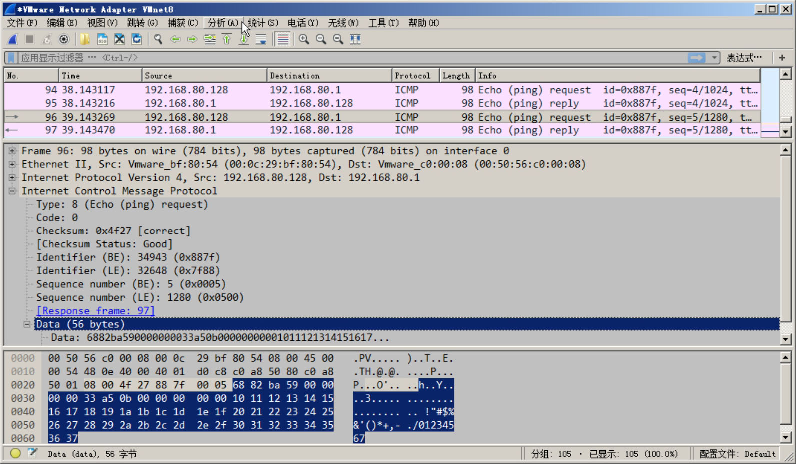Sort by Source column header
This screenshot has height=464, width=796.
point(204,76)
